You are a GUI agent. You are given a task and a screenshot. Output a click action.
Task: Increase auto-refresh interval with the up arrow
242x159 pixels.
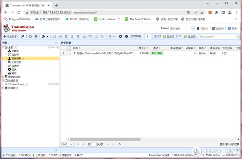(152, 35)
